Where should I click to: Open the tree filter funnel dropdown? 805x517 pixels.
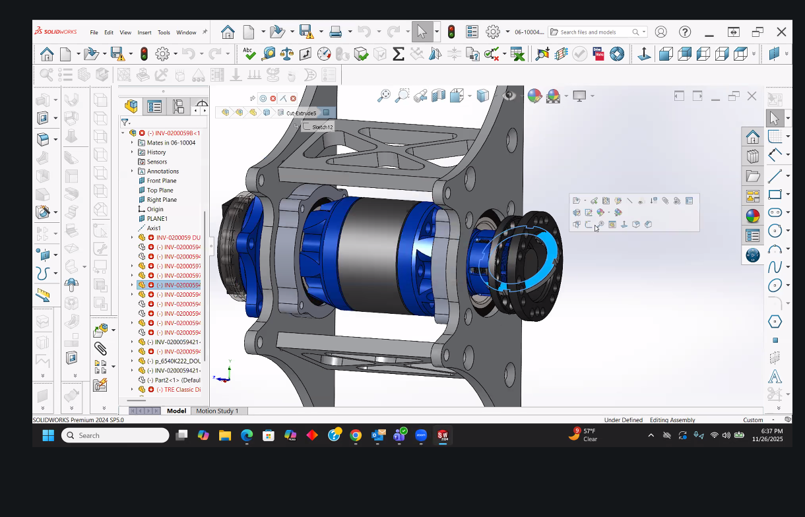click(x=126, y=123)
